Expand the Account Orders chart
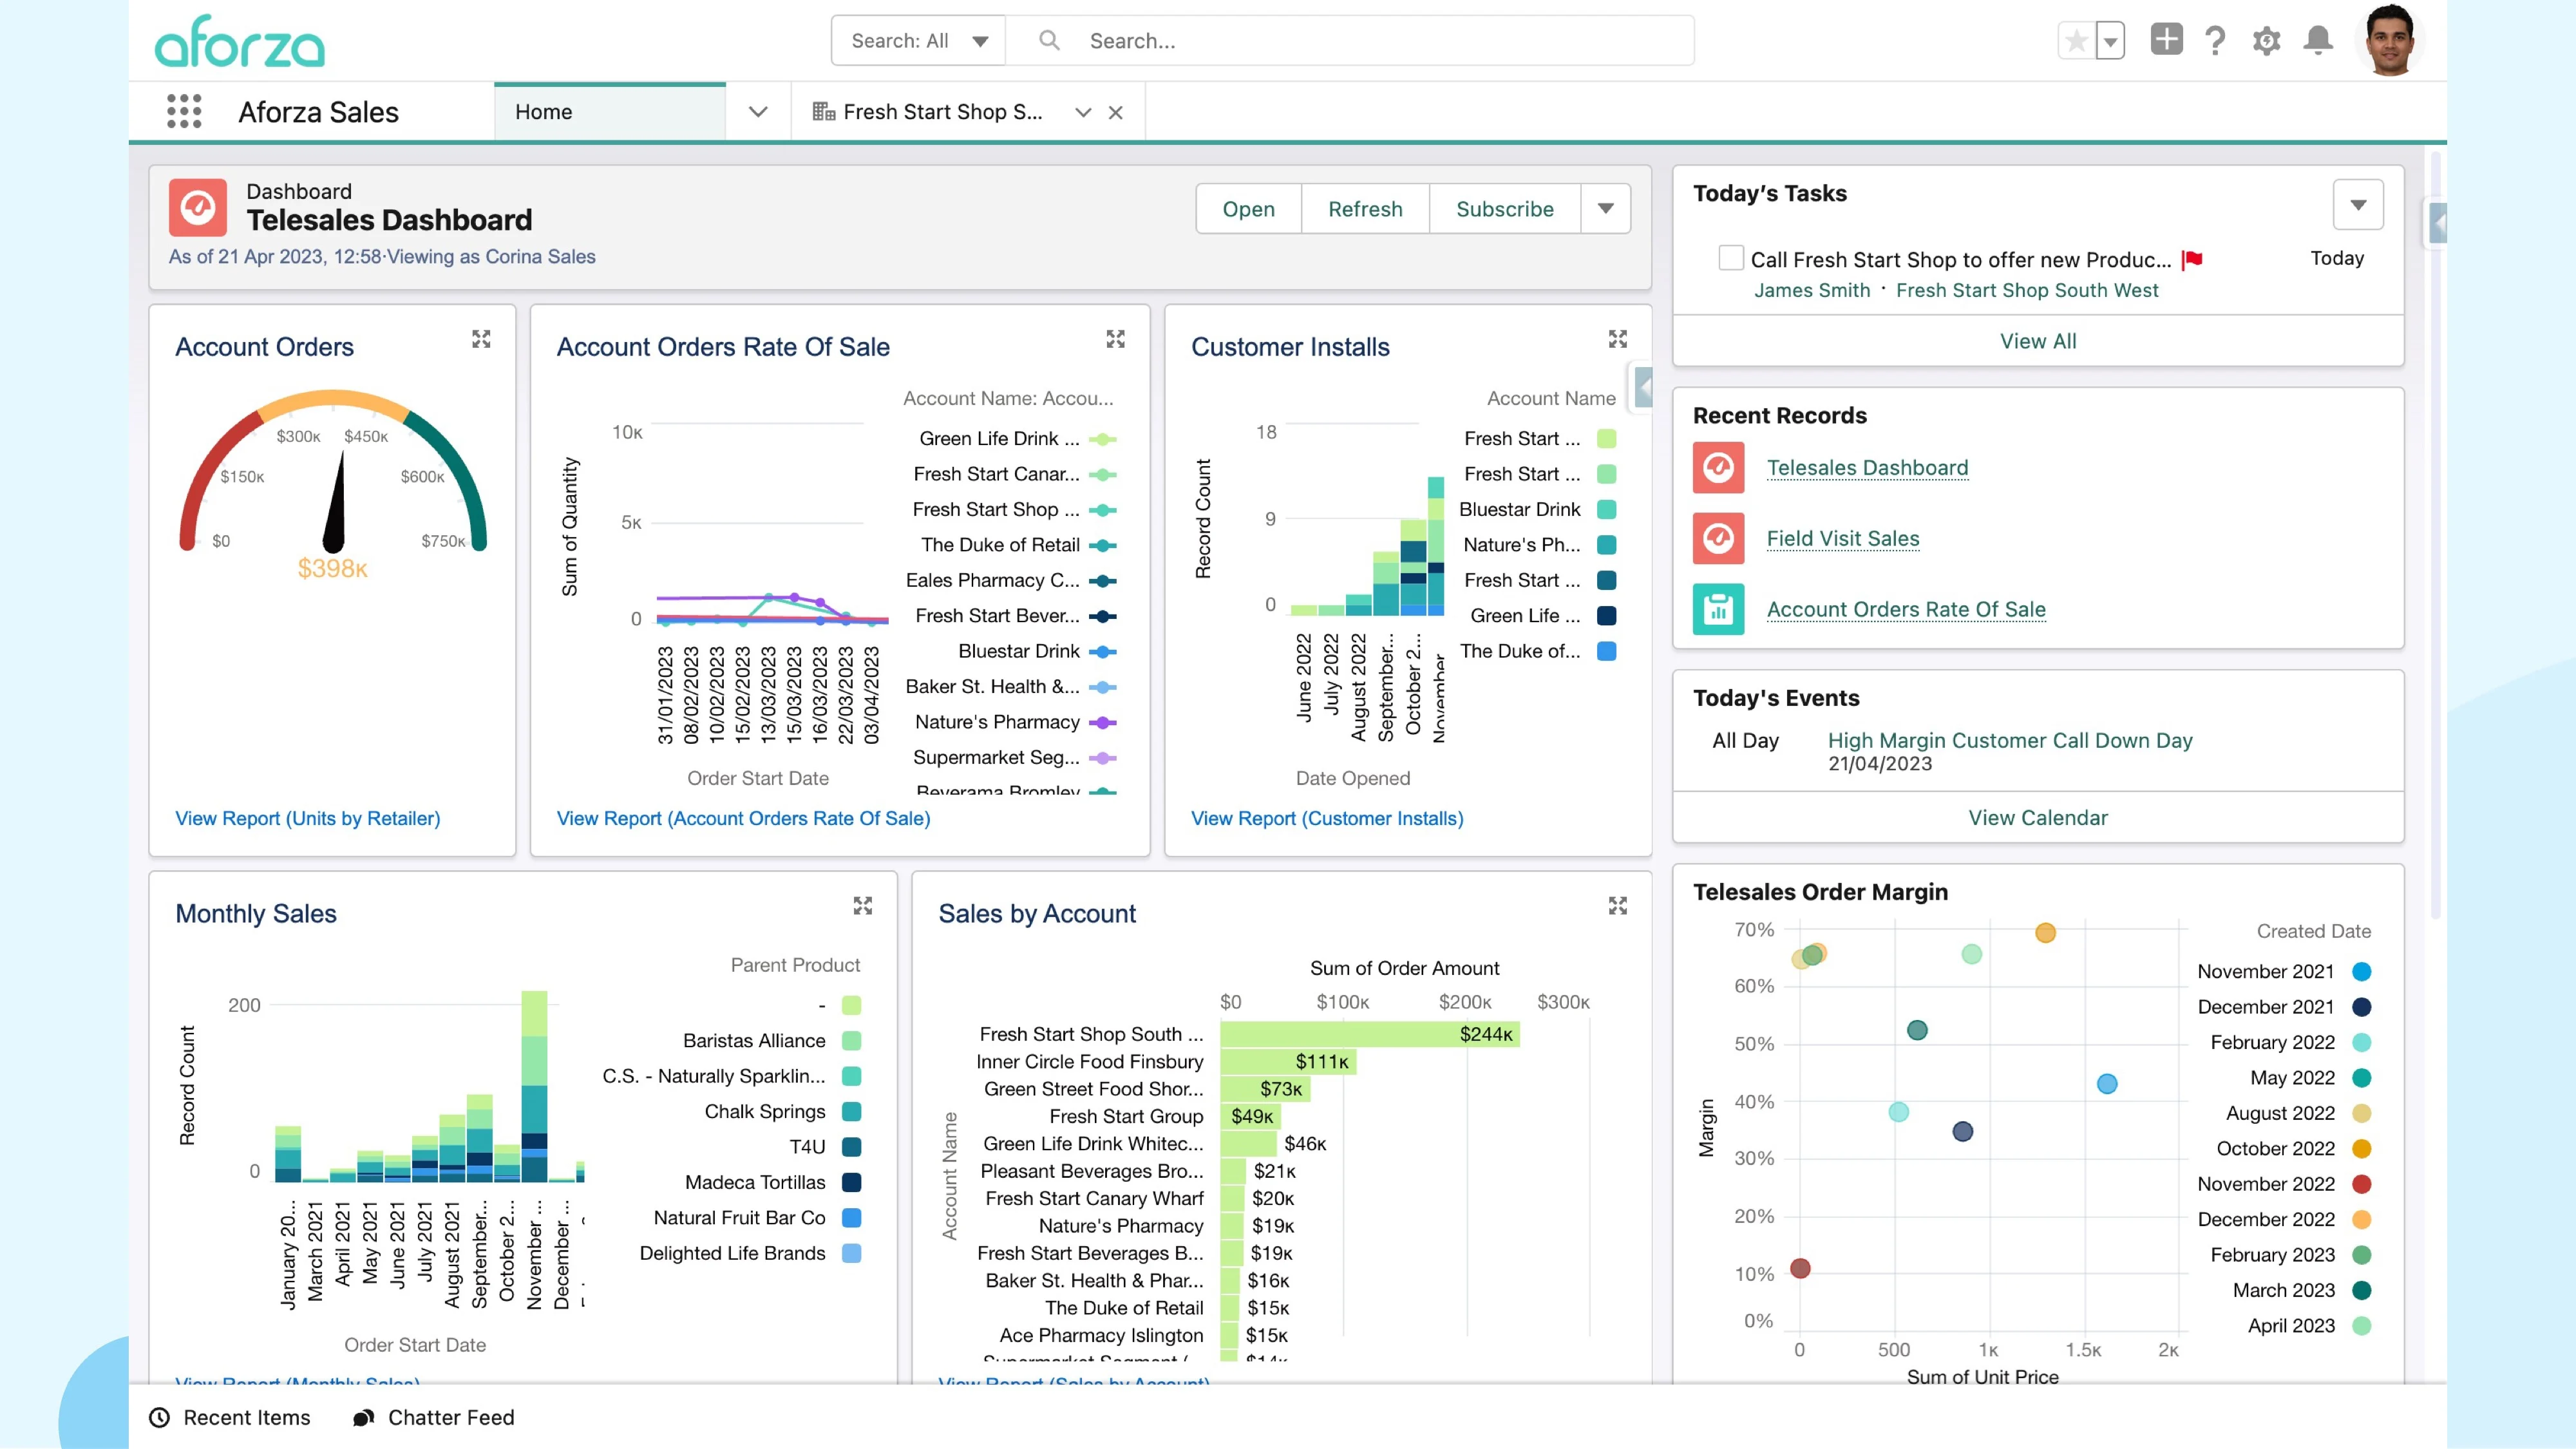Image resolution: width=2576 pixels, height=1449 pixels. [481, 340]
